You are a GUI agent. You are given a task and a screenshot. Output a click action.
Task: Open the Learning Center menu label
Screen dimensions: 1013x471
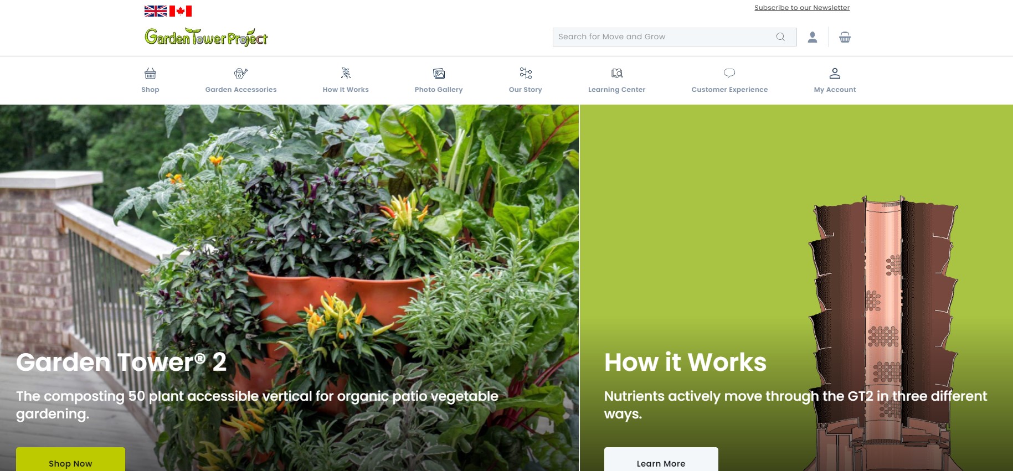[x=617, y=90]
